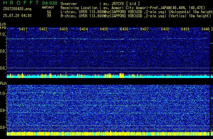Jump to the 0432 time marker
Image resolution: width=213 pixels, height=139 pixels.
click(x=43, y=29)
